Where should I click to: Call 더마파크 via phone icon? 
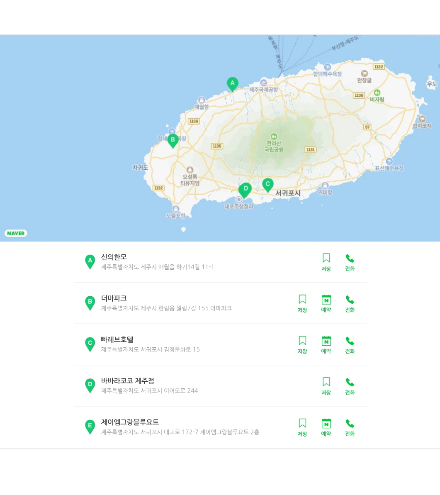pyautogui.click(x=350, y=303)
